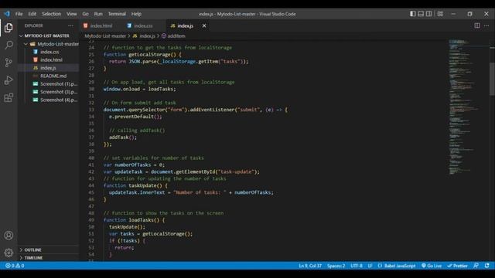Click errors and warnings status indicator
Image resolution: width=495 pixels, height=278 pixels.
click(x=15, y=266)
